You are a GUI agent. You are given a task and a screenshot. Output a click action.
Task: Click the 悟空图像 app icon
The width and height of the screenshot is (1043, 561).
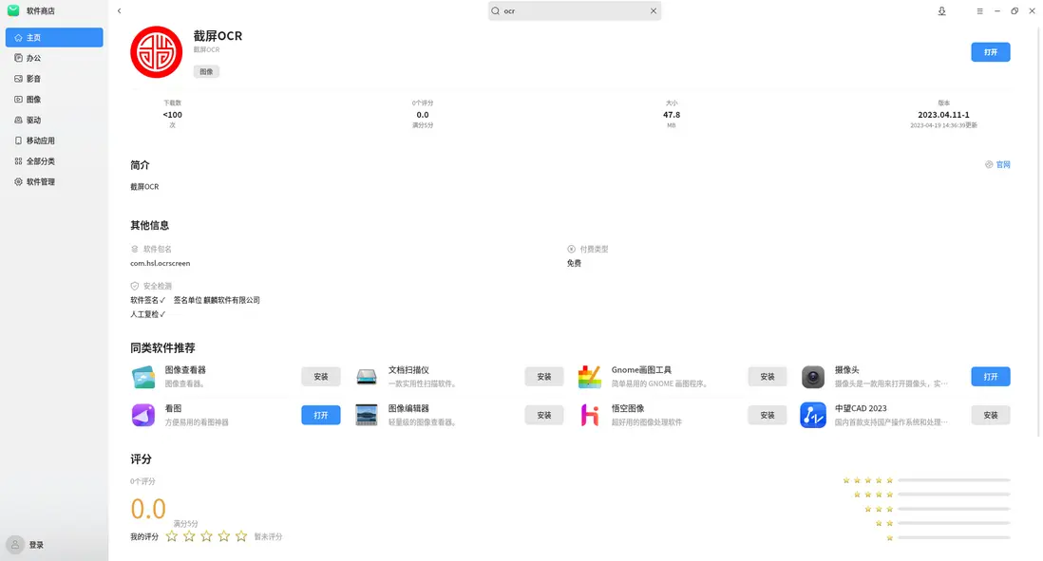589,415
